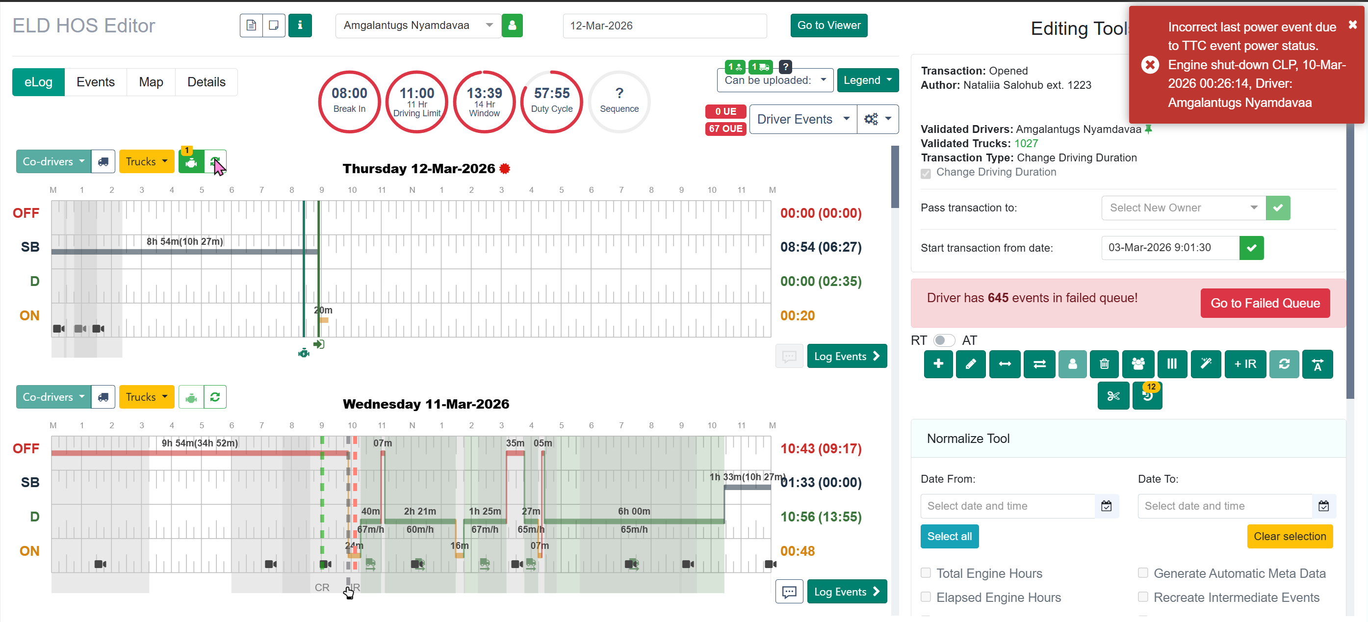
Task: Select the pencil edit event tool
Action: coord(970,364)
